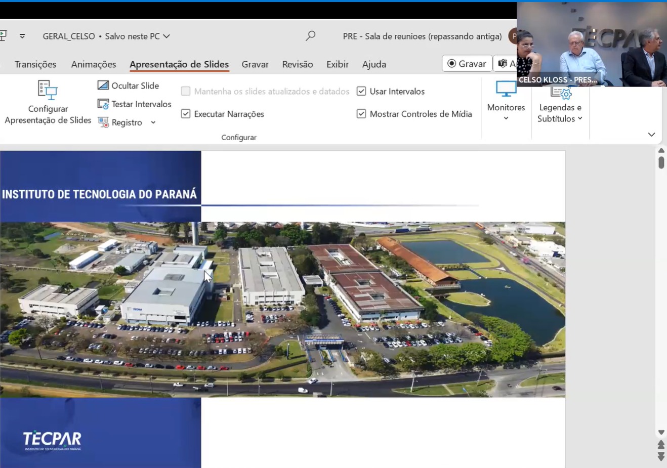Screen dimensions: 667x468
Task: Click the disabled Mantenha os slides atualizados checkbox
Action: 186,91
